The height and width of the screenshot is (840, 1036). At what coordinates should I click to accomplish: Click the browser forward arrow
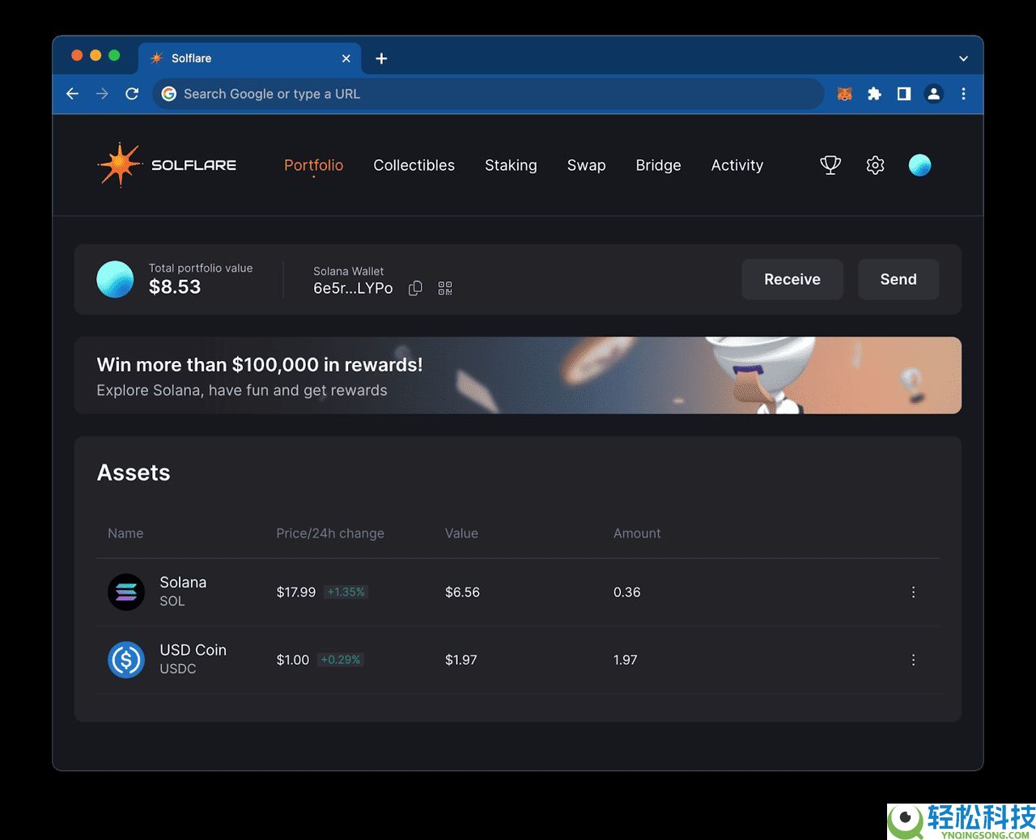click(102, 94)
